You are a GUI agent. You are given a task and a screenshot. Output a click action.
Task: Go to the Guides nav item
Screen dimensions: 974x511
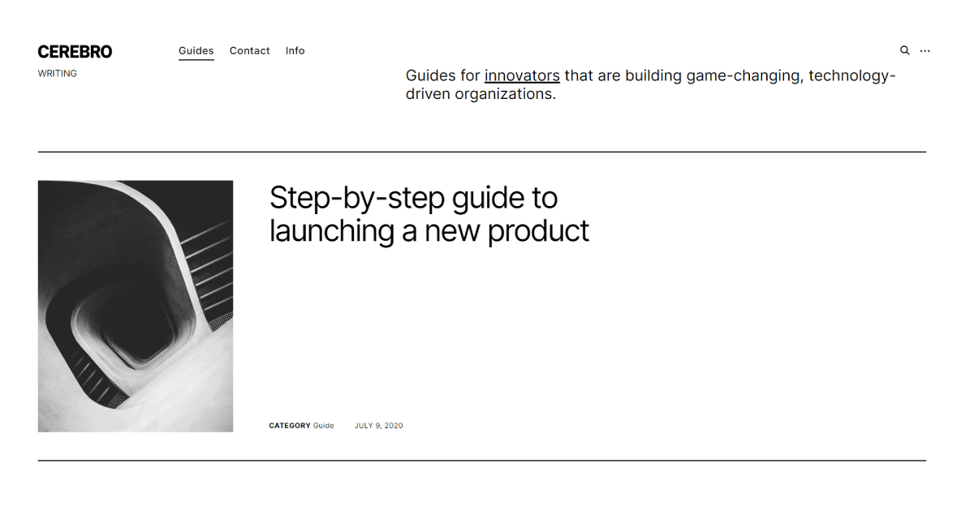[x=196, y=50]
